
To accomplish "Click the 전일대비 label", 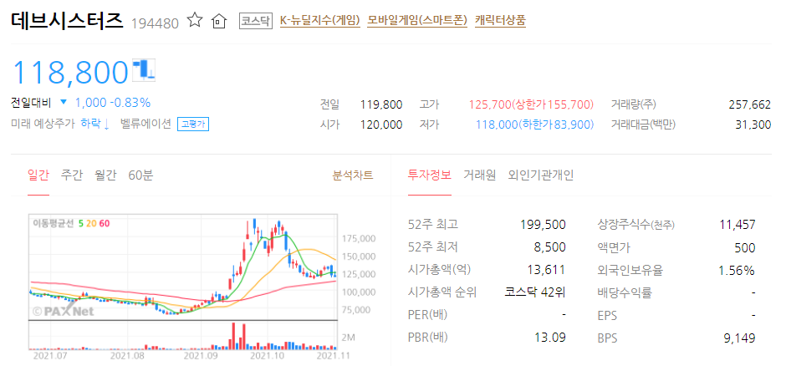I will pos(31,103).
